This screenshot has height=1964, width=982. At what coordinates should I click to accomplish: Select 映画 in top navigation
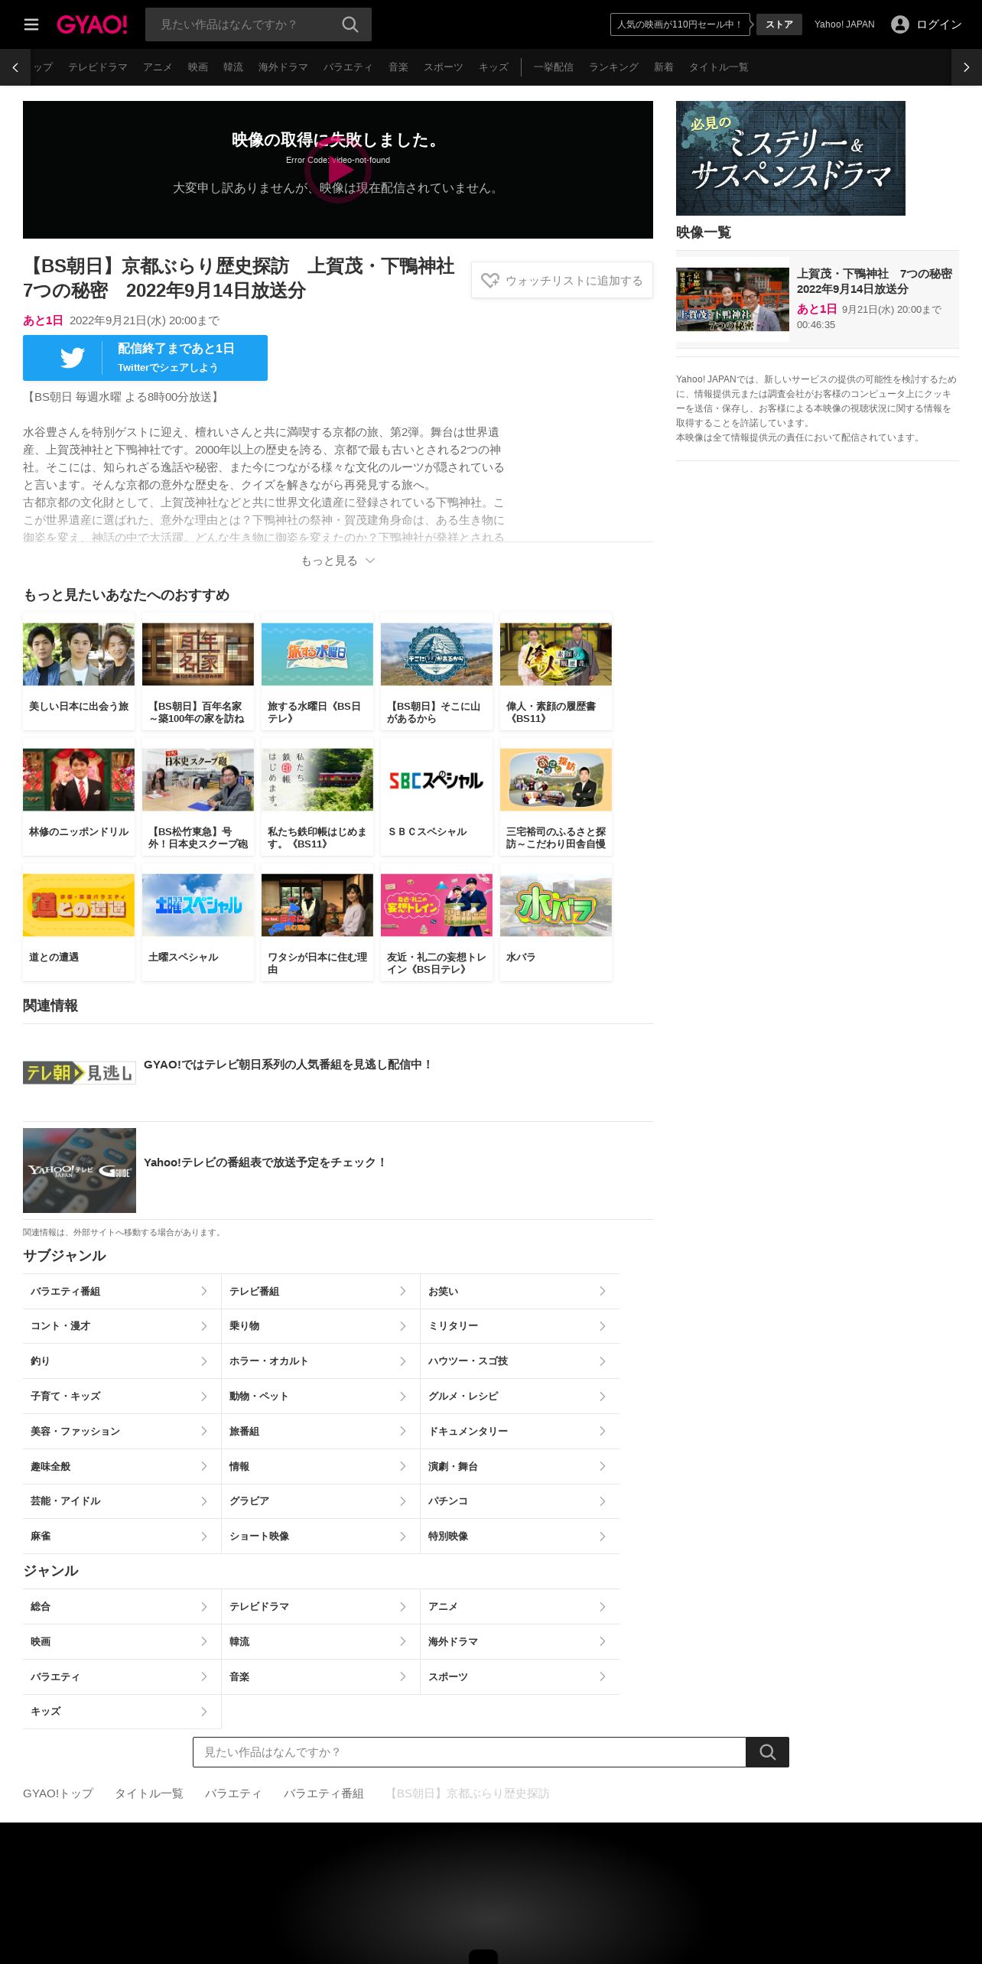(198, 67)
